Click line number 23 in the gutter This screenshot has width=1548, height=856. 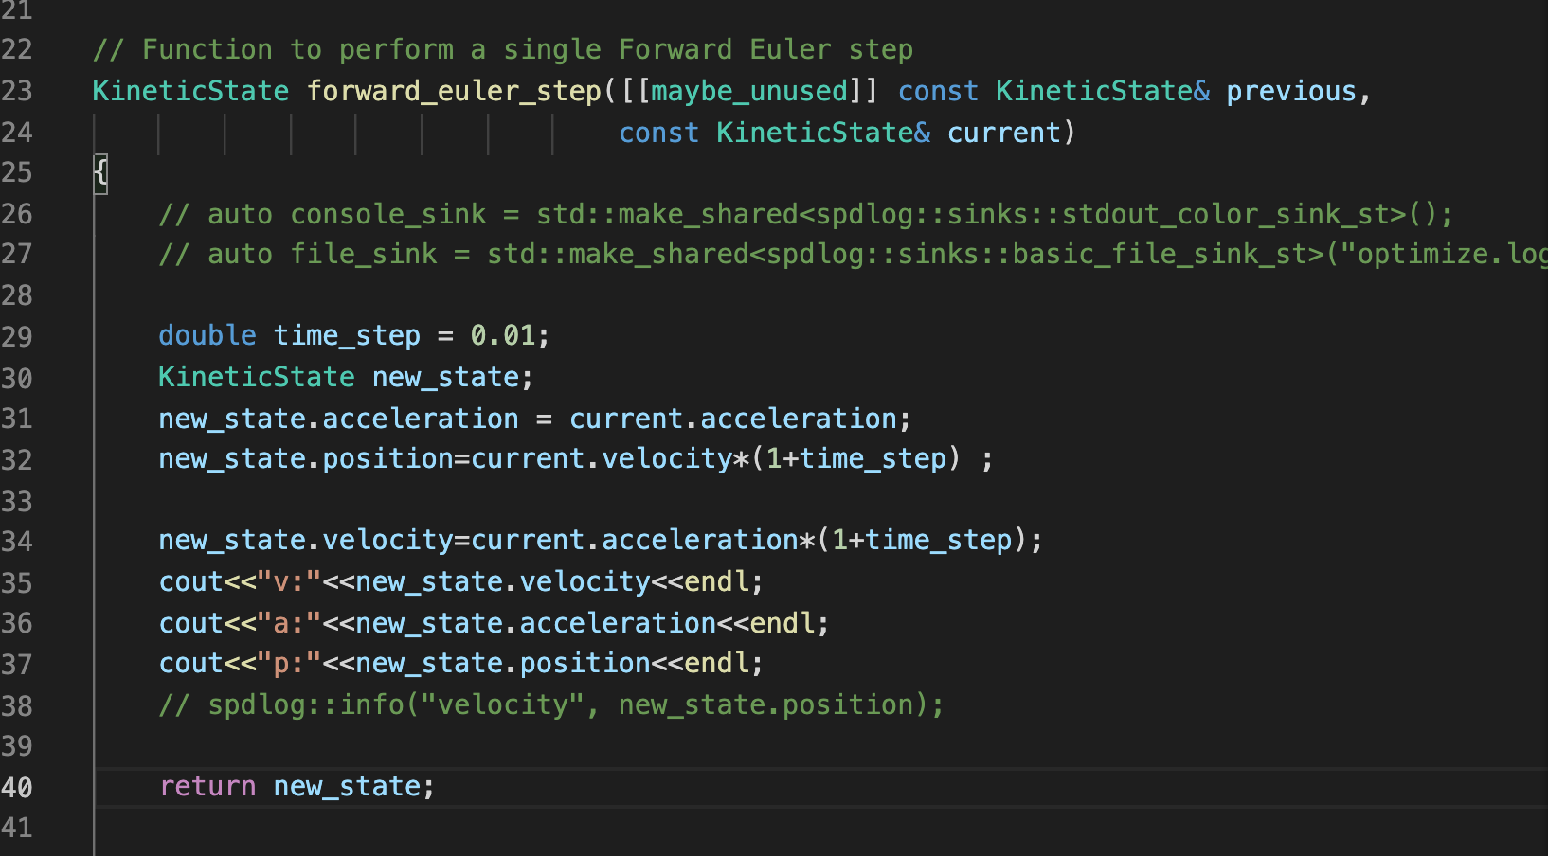tap(17, 91)
